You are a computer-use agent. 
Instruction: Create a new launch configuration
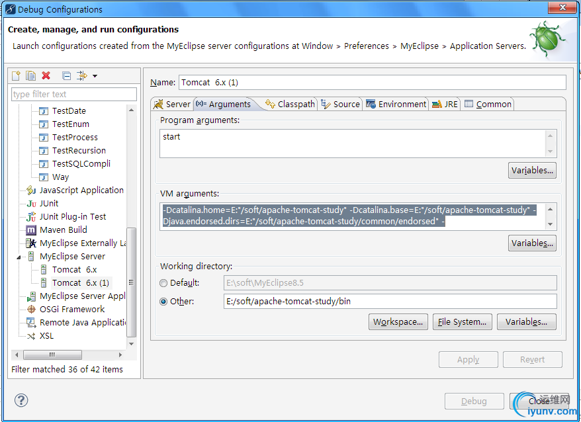[16, 75]
